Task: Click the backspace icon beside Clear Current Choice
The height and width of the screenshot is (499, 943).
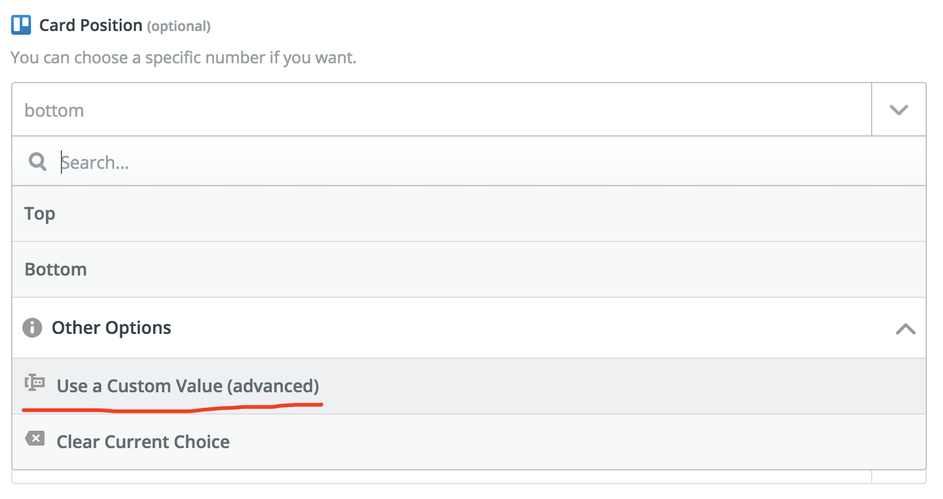Action: tap(35, 439)
